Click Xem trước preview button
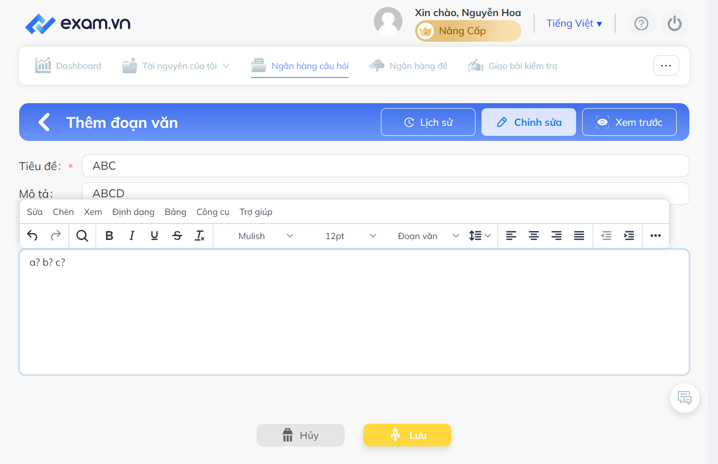The image size is (718, 464). click(629, 122)
